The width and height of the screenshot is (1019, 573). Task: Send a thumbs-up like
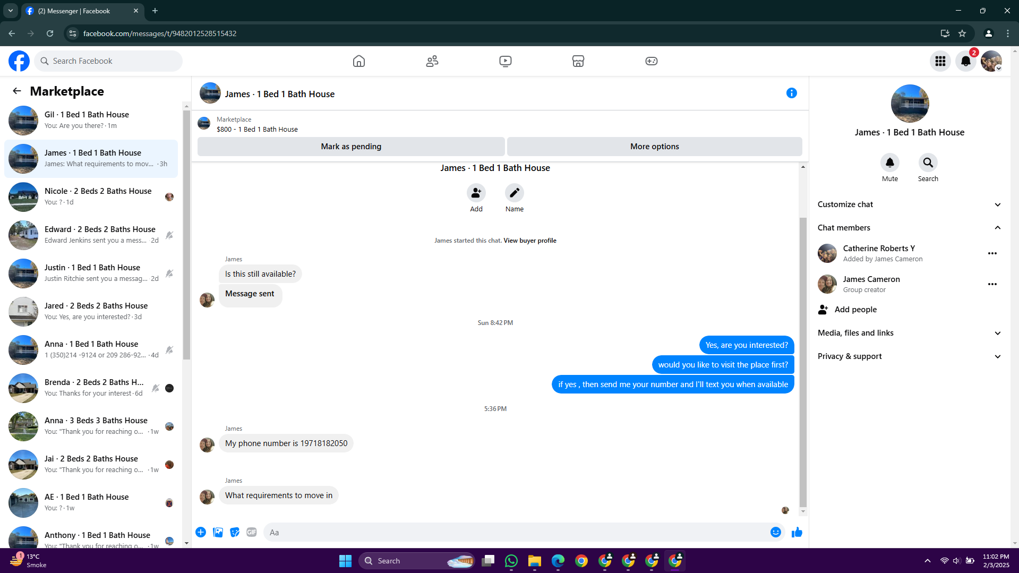pos(797,532)
